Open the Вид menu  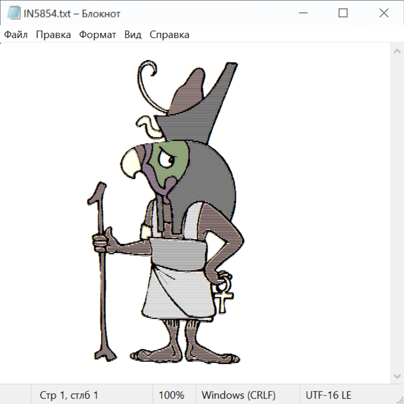[x=133, y=35]
